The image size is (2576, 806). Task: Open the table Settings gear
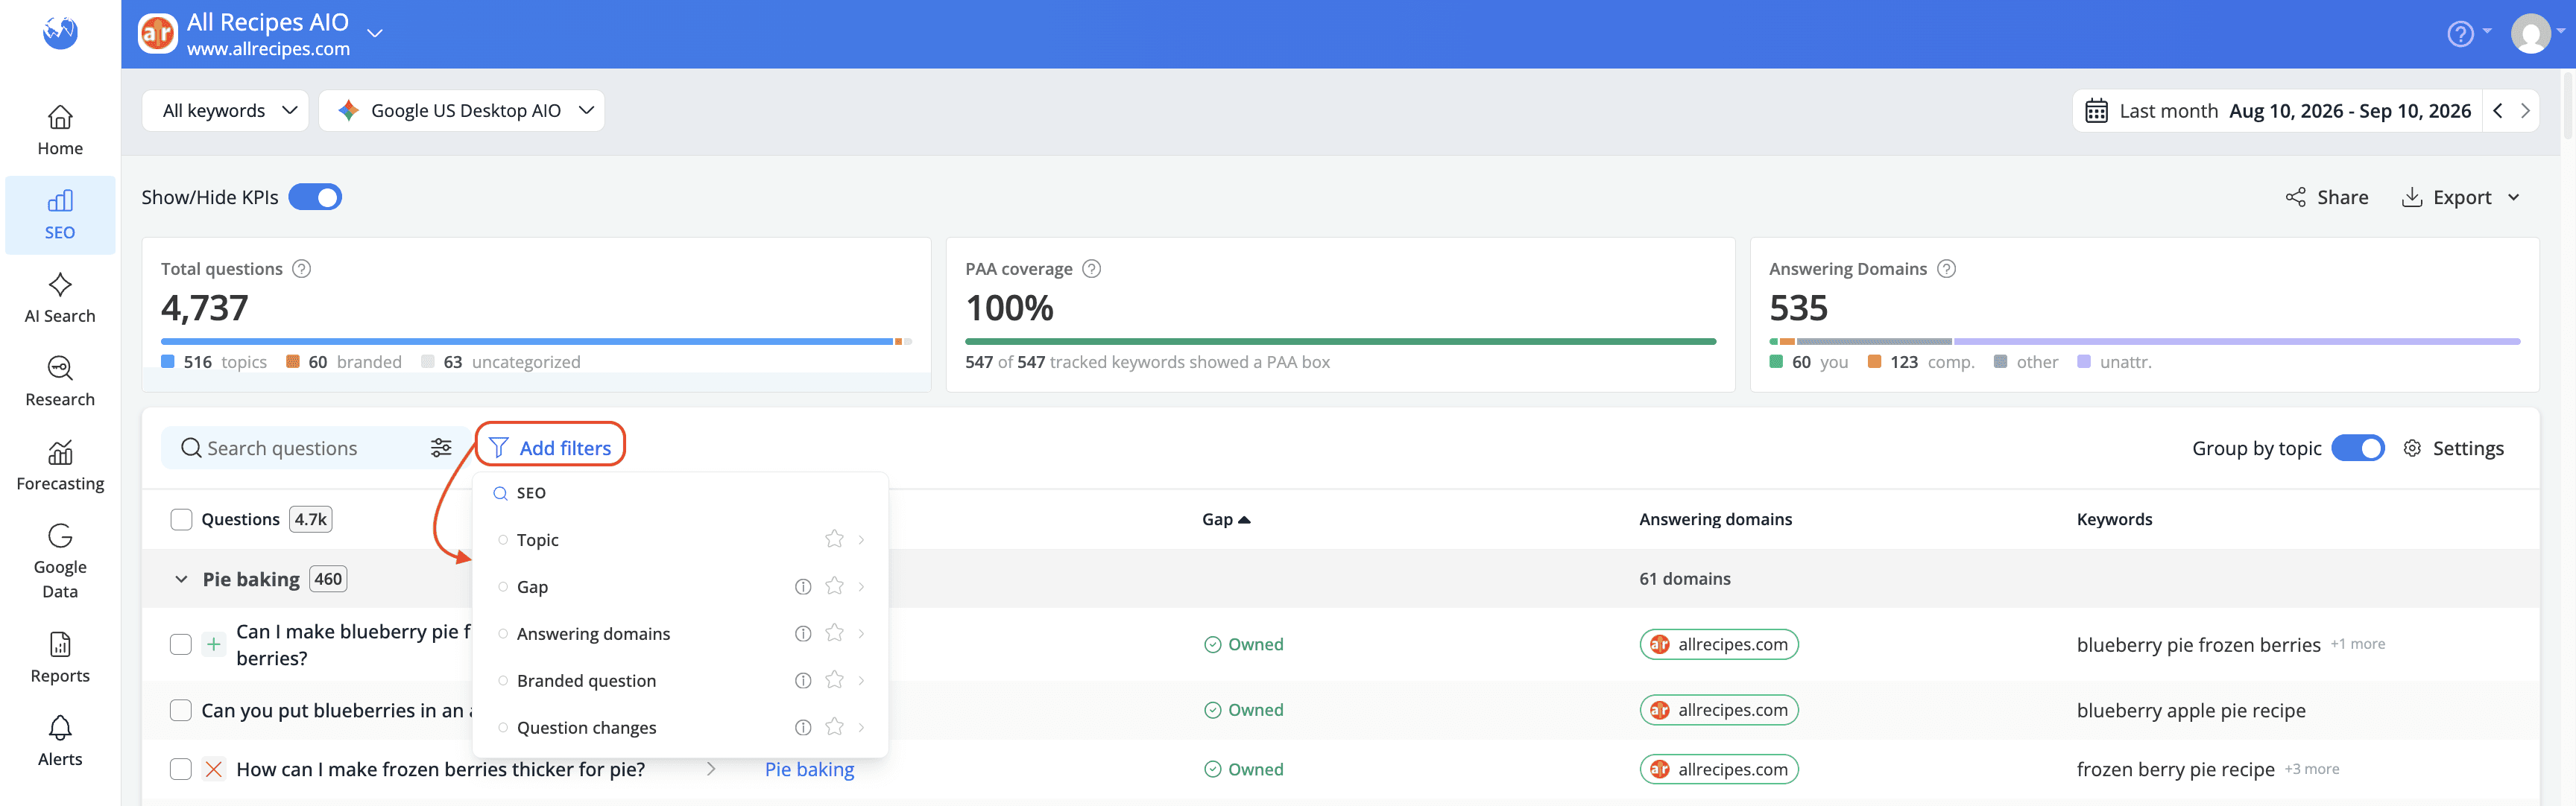(x=2412, y=448)
